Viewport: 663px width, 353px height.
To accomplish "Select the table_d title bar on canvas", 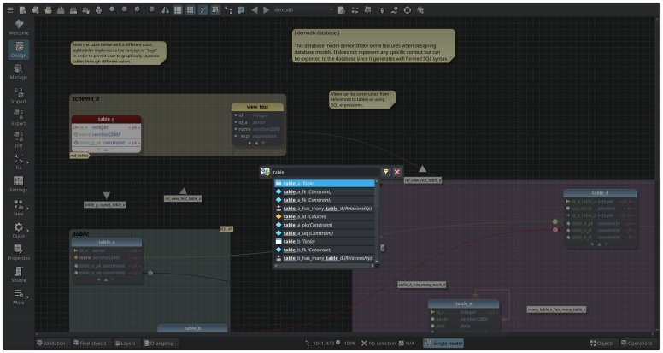I will 600,193.
